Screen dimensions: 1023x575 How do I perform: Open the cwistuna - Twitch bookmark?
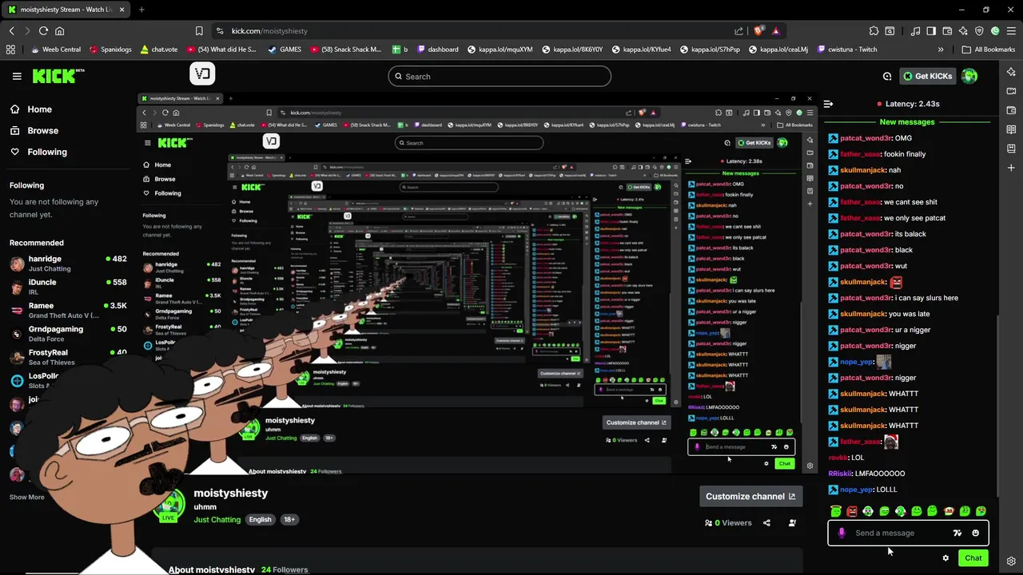click(846, 50)
